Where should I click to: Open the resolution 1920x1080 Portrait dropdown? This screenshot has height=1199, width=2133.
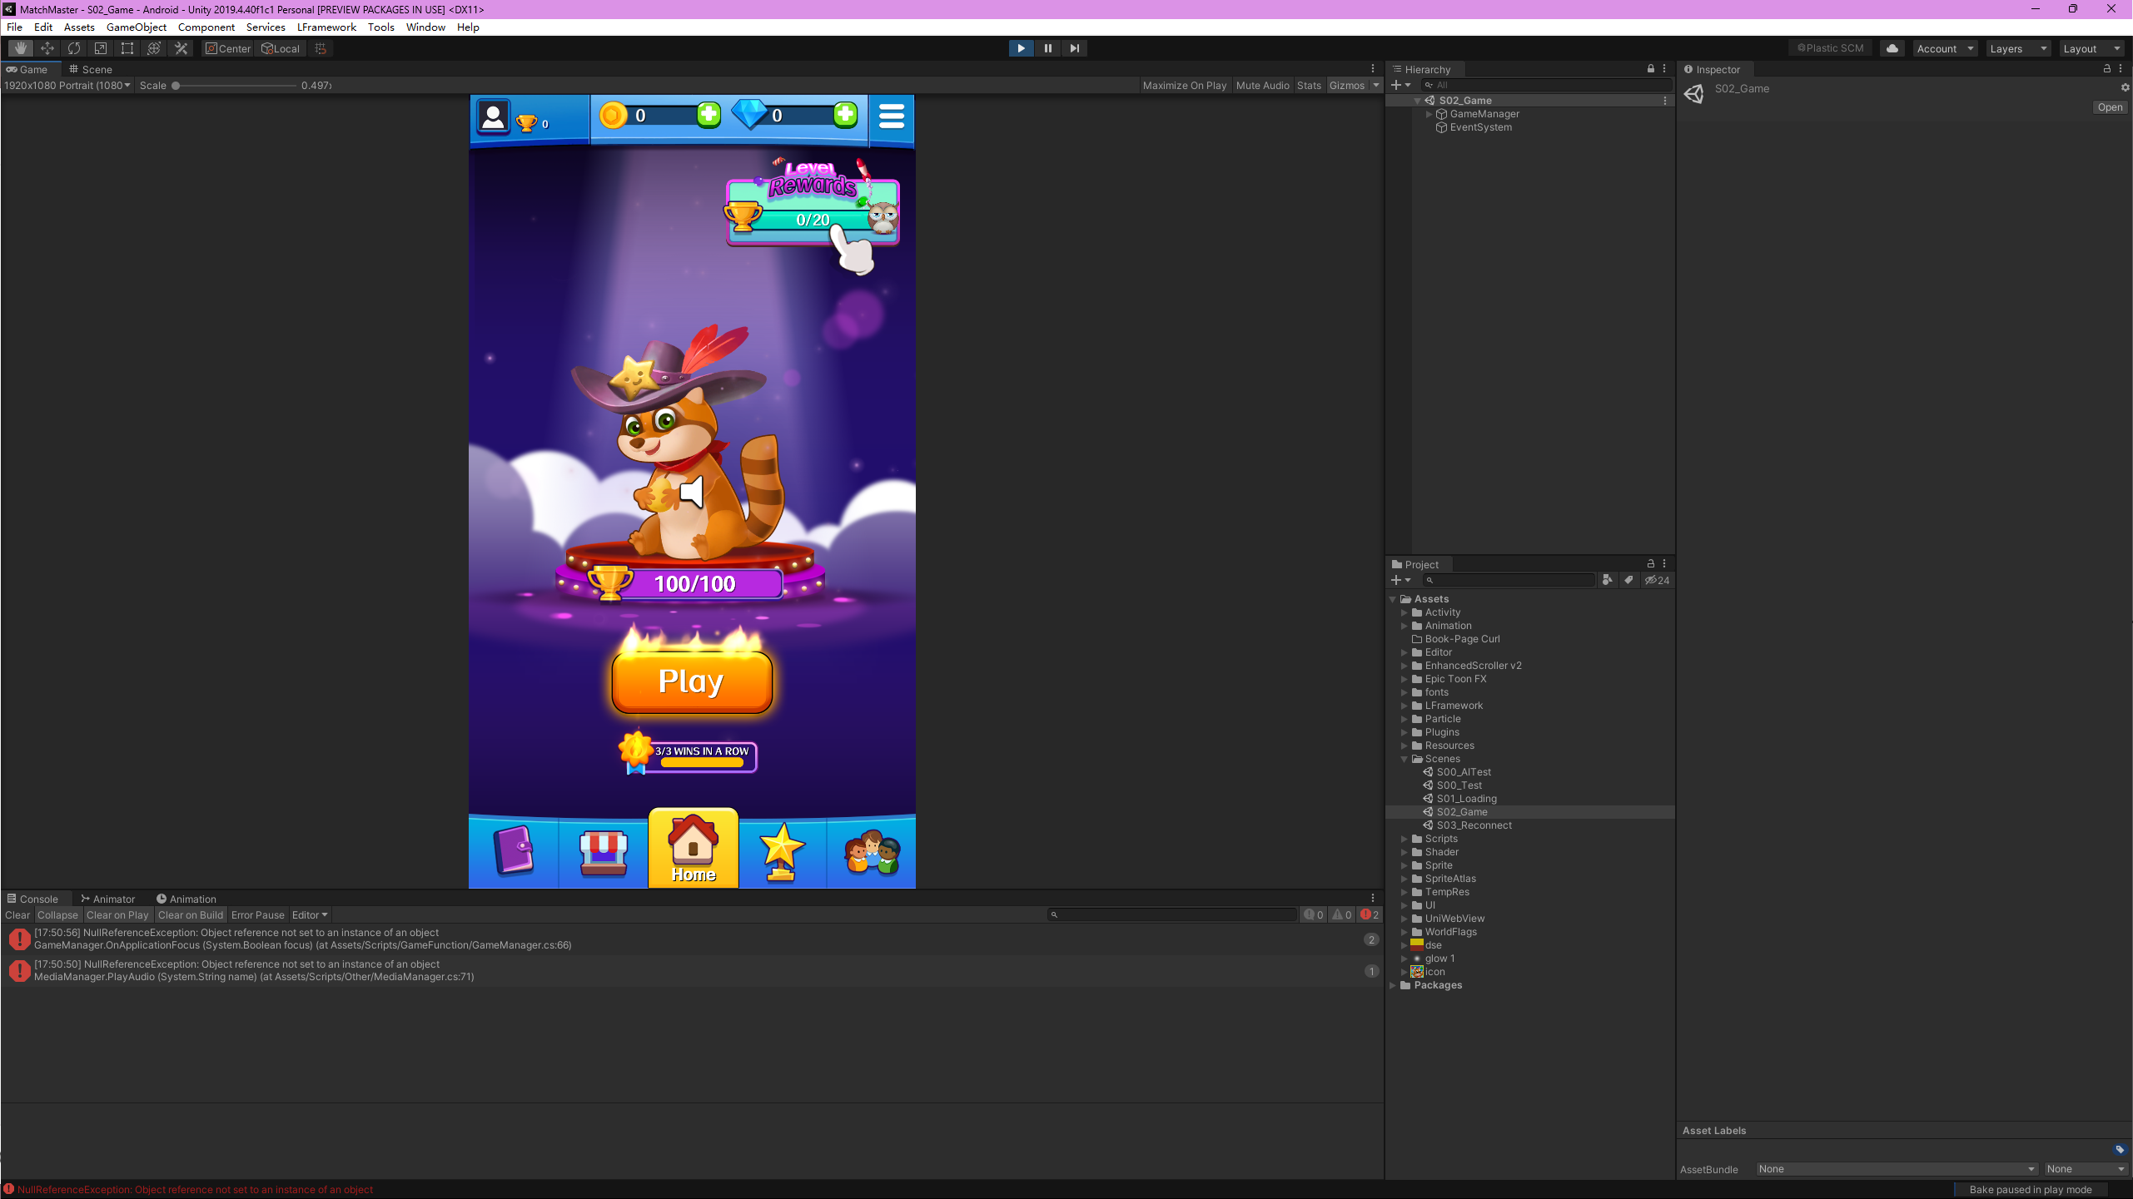[x=67, y=85]
